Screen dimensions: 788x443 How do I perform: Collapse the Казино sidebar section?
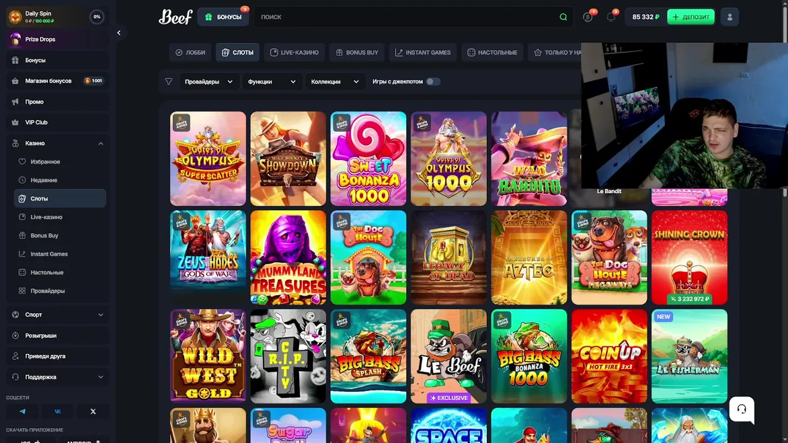point(100,143)
